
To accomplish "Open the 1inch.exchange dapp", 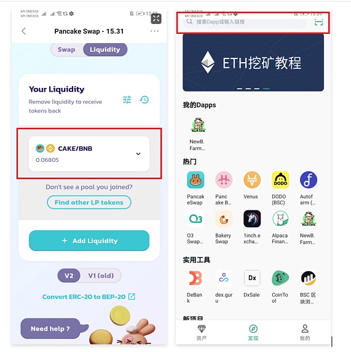I will [252, 219].
